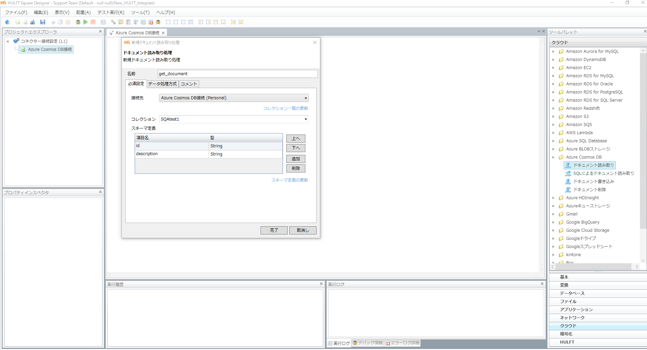
Task: Select the id row in schema table
Action: [x=209, y=146]
